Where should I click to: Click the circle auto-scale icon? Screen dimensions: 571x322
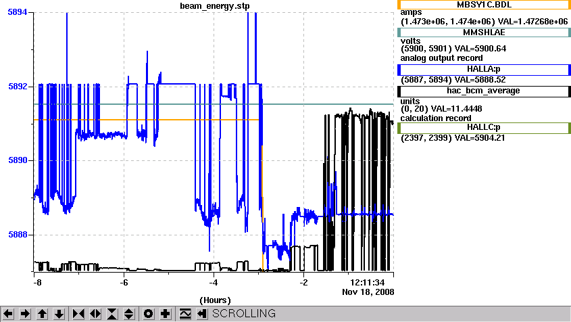point(148,314)
